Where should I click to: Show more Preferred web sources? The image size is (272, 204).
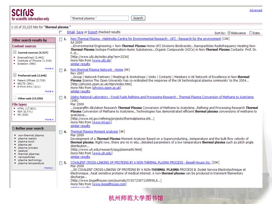49,91
